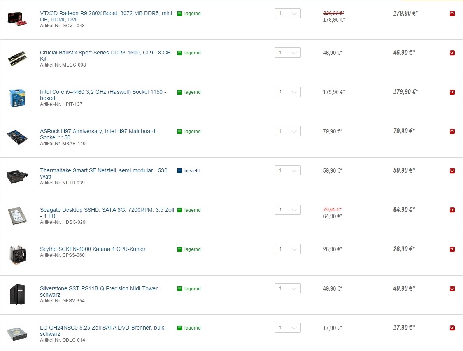The image size is (463, 351).
Task: Click green stock icon for LG DVD-Brenner
Action: (179, 328)
